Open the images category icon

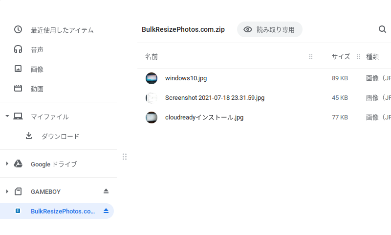click(18, 69)
